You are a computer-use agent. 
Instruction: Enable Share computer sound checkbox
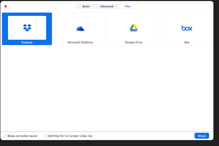pyautogui.click(x=5, y=136)
